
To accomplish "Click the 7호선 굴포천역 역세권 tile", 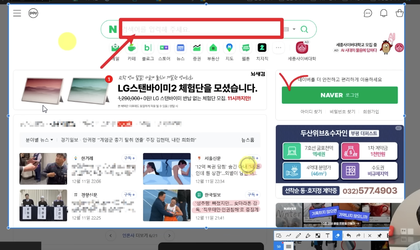I will coord(310,151).
